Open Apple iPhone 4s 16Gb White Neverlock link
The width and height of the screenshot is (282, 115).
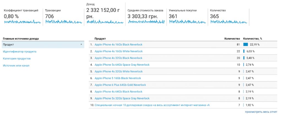[118, 51]
